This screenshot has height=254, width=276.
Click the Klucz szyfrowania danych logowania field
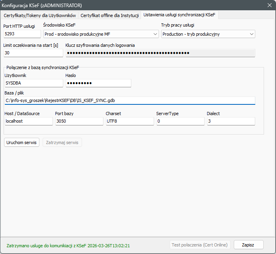[160, 53]
